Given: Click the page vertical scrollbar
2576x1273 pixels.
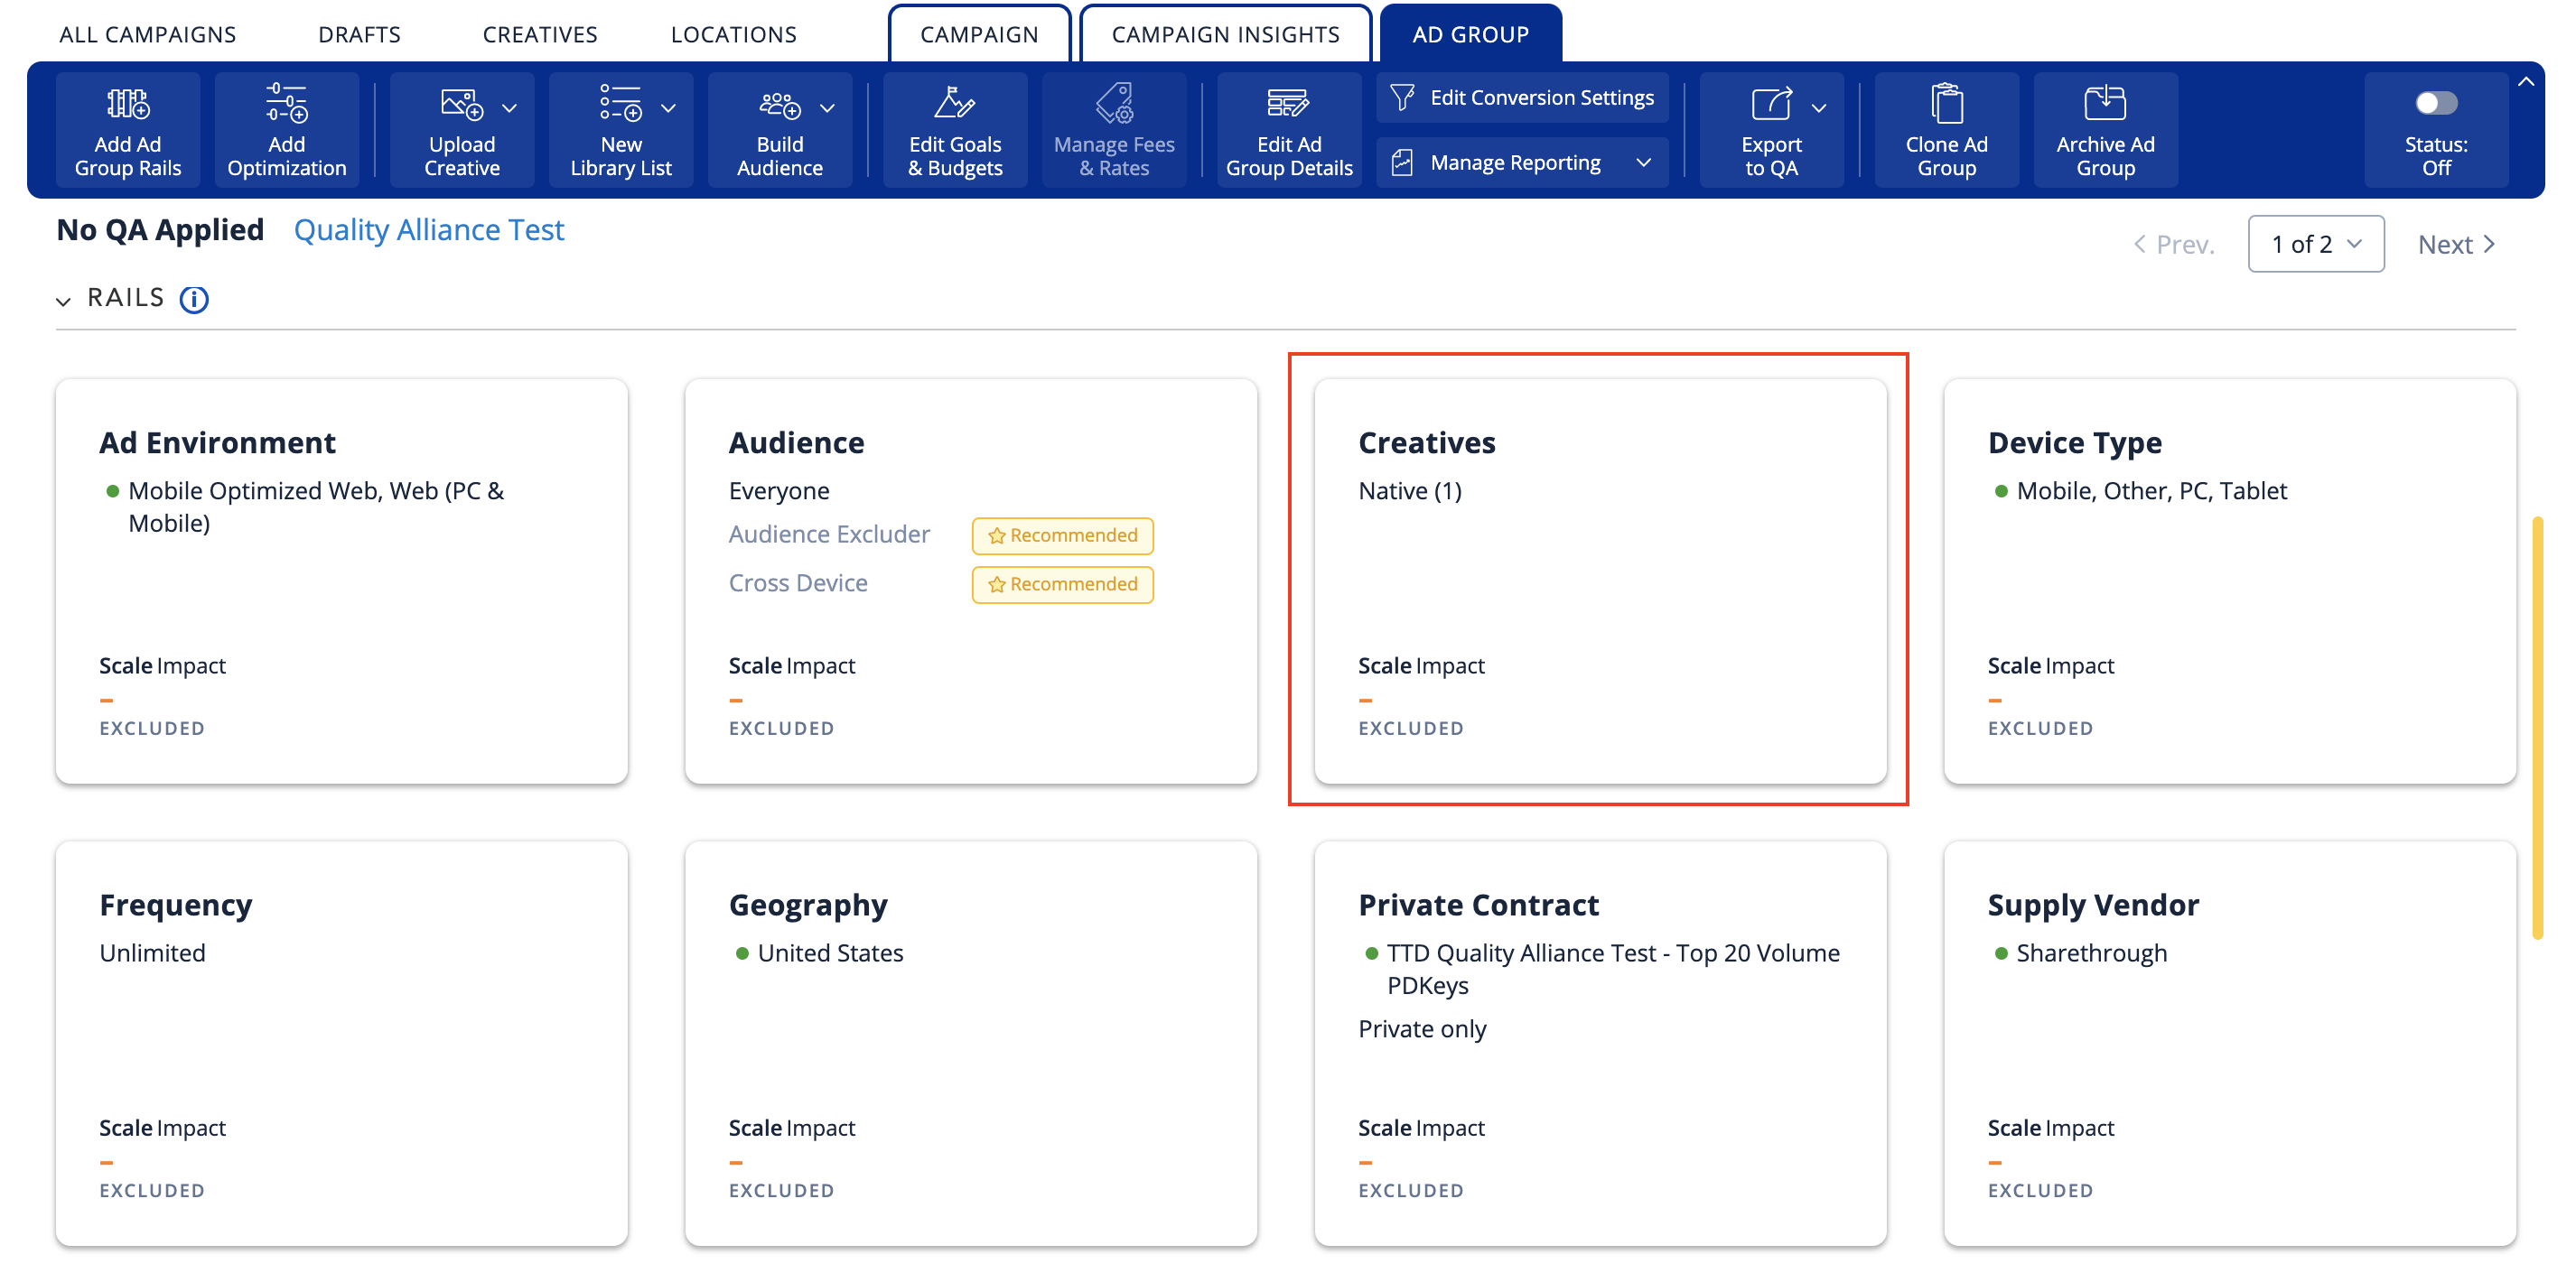Looking at the screenshot, I should 2537,728.
